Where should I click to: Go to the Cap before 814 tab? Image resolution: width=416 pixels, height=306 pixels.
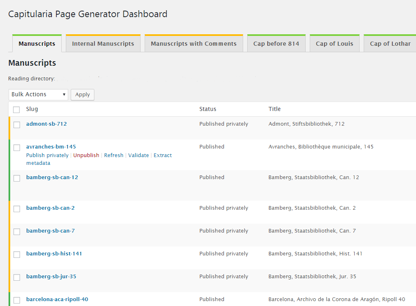(276, 44)
